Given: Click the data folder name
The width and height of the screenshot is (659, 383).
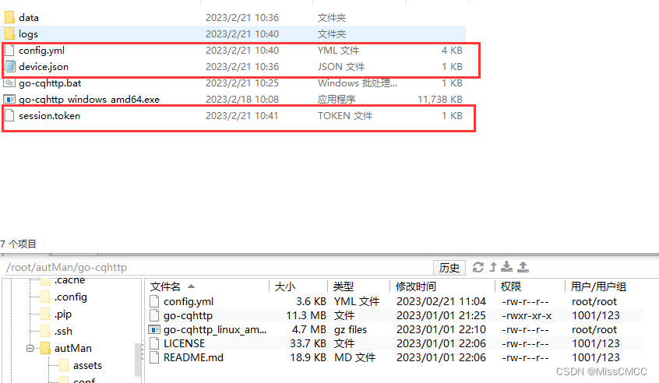Looking at the screenshot, I should point(29,18).
